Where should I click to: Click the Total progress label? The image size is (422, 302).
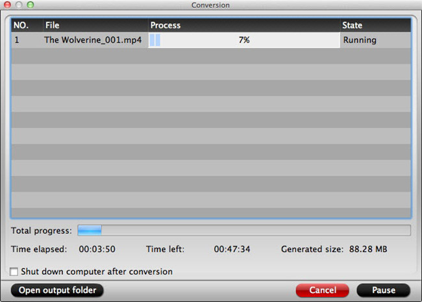coord(42,231)
